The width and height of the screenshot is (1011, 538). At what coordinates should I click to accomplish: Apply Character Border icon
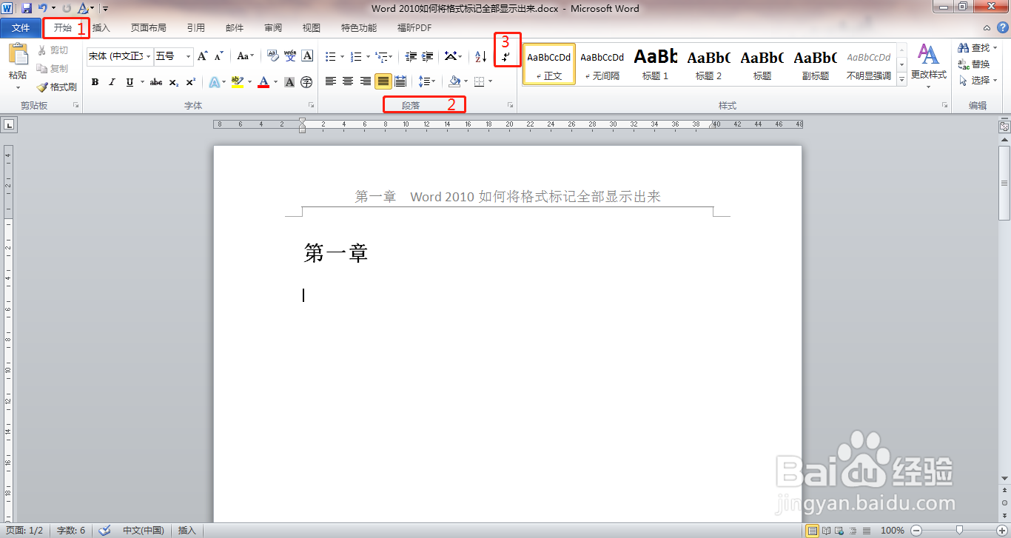307,56
